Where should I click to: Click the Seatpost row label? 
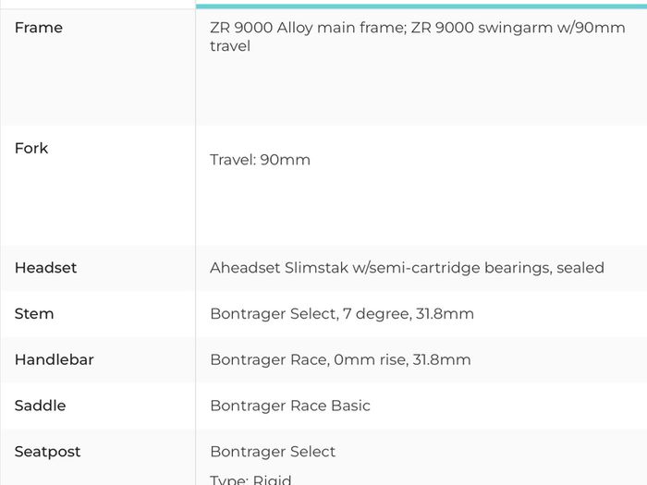pyautogui.click(x=47, y=452)
